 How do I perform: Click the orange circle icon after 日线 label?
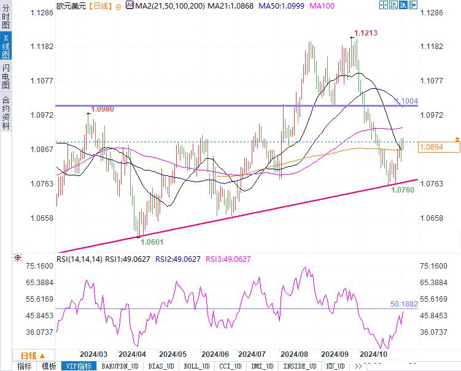118,7
